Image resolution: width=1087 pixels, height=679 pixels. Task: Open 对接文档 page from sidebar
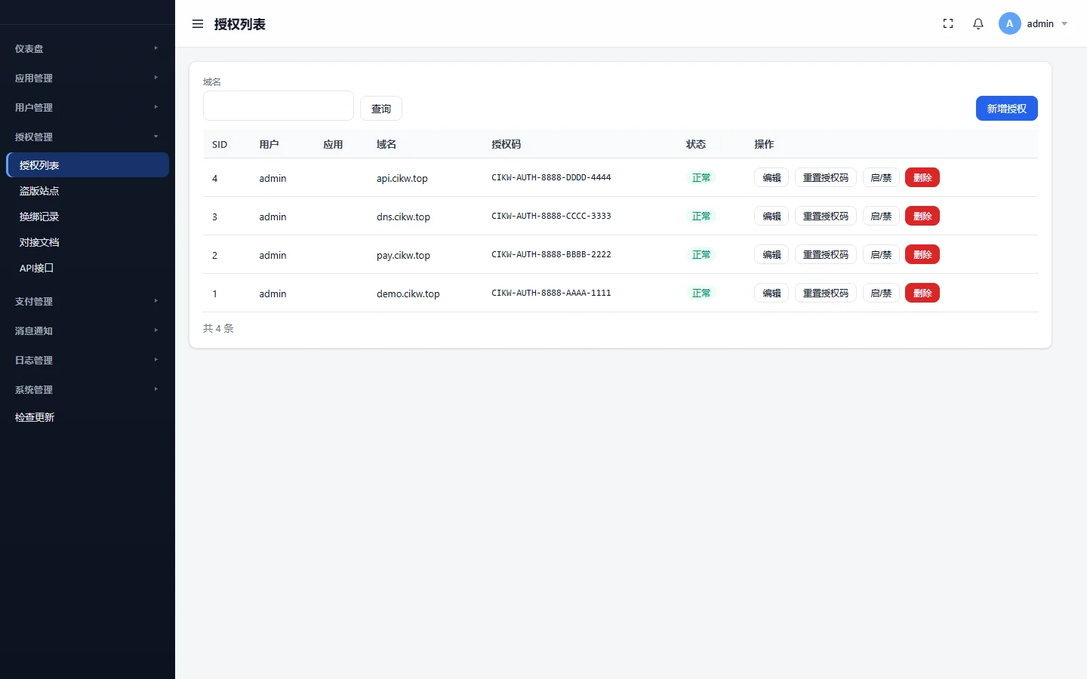[88, 242]
